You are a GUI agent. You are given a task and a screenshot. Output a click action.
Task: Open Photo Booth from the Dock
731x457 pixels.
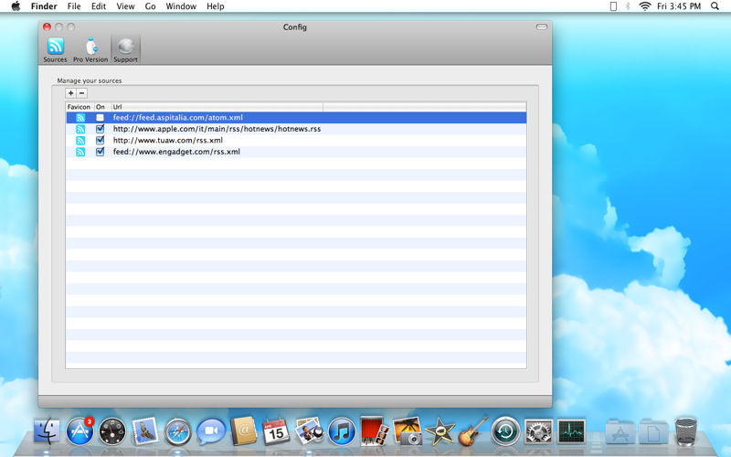point(375,430)
